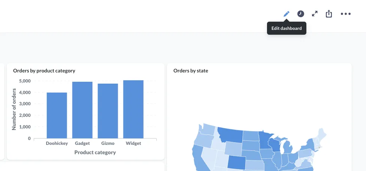
Task: Click the Product category axis title
Action: point(95,152)
